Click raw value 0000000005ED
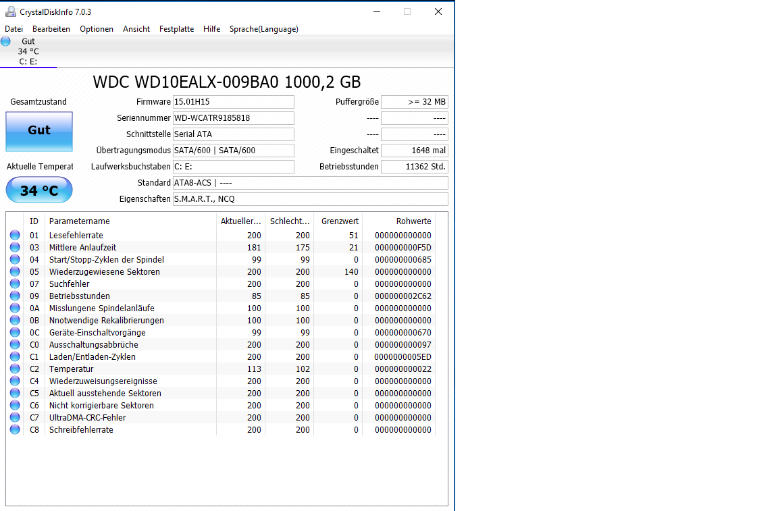Screen dimensions: 778x511 click(x=403, y=356)
